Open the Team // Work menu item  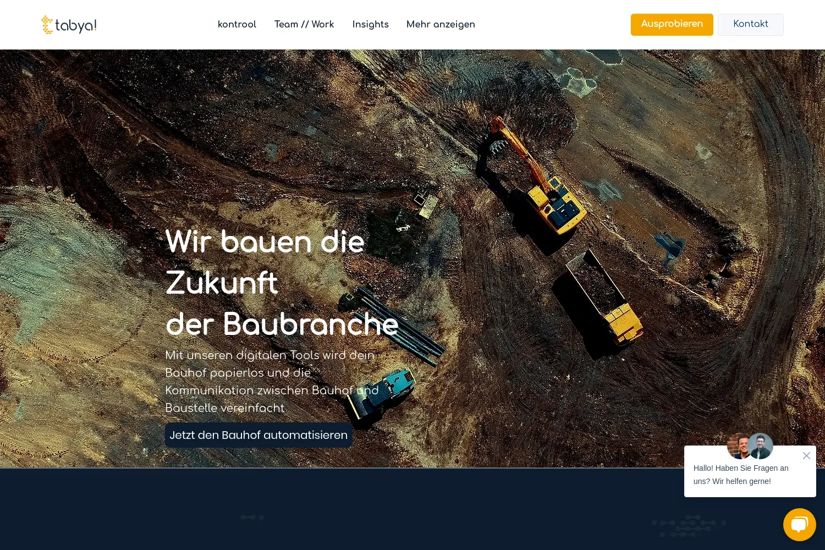click(304, 24)
